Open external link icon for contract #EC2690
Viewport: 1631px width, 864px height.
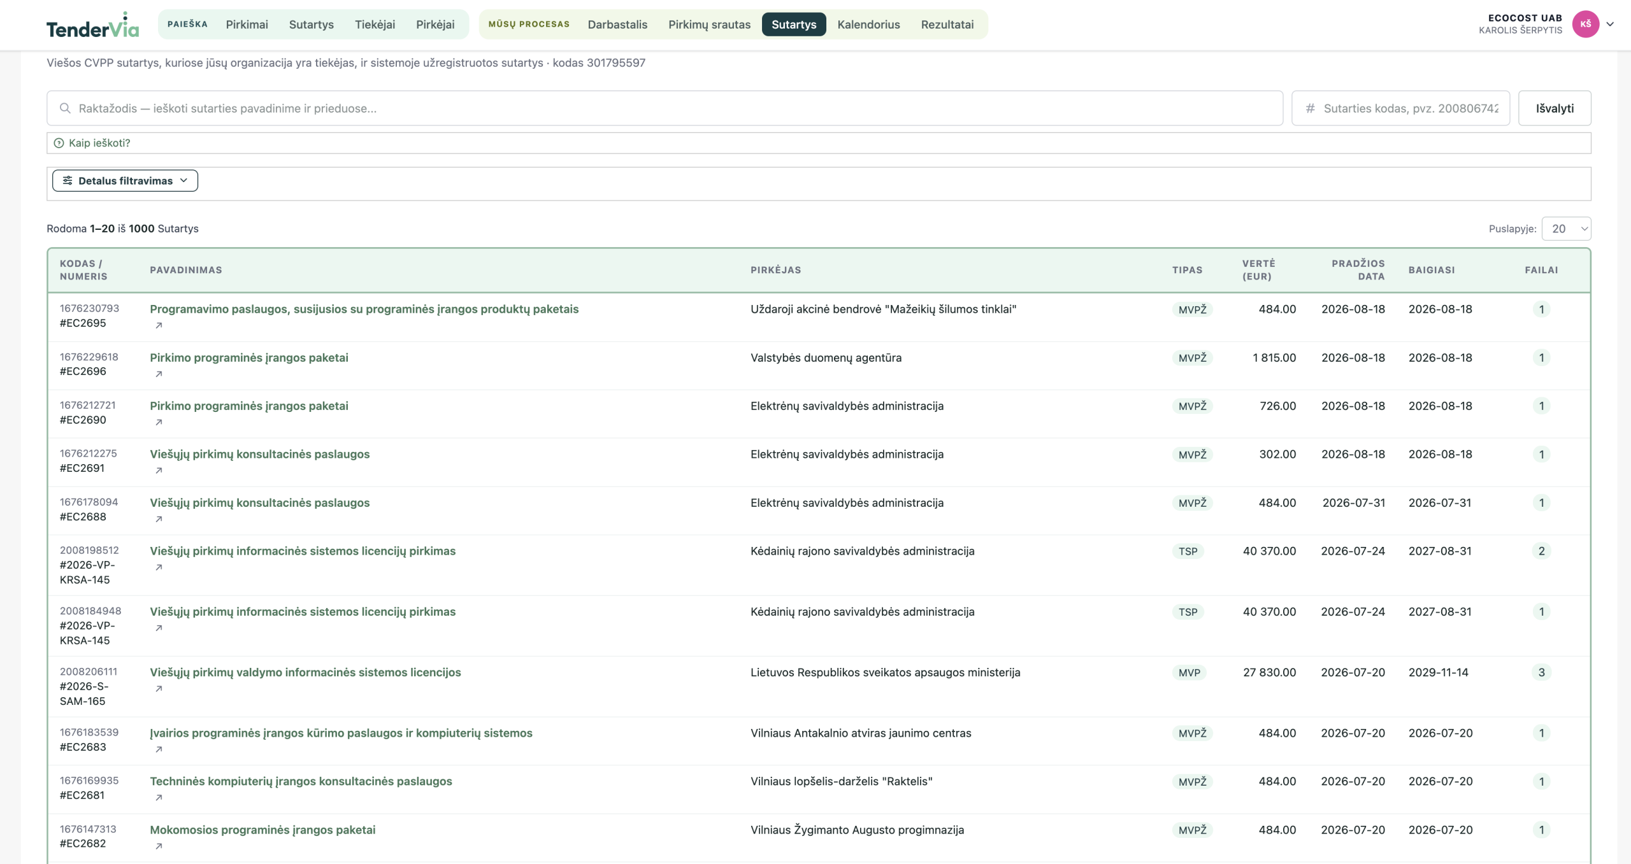pyautogui.click(x=159, y=422)
